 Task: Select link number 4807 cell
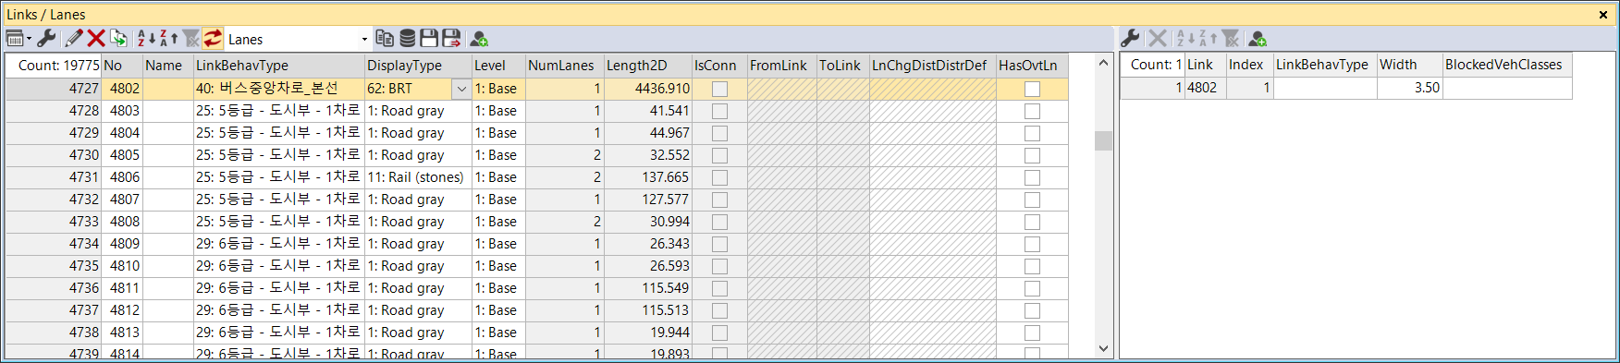(x=122, y=200)
